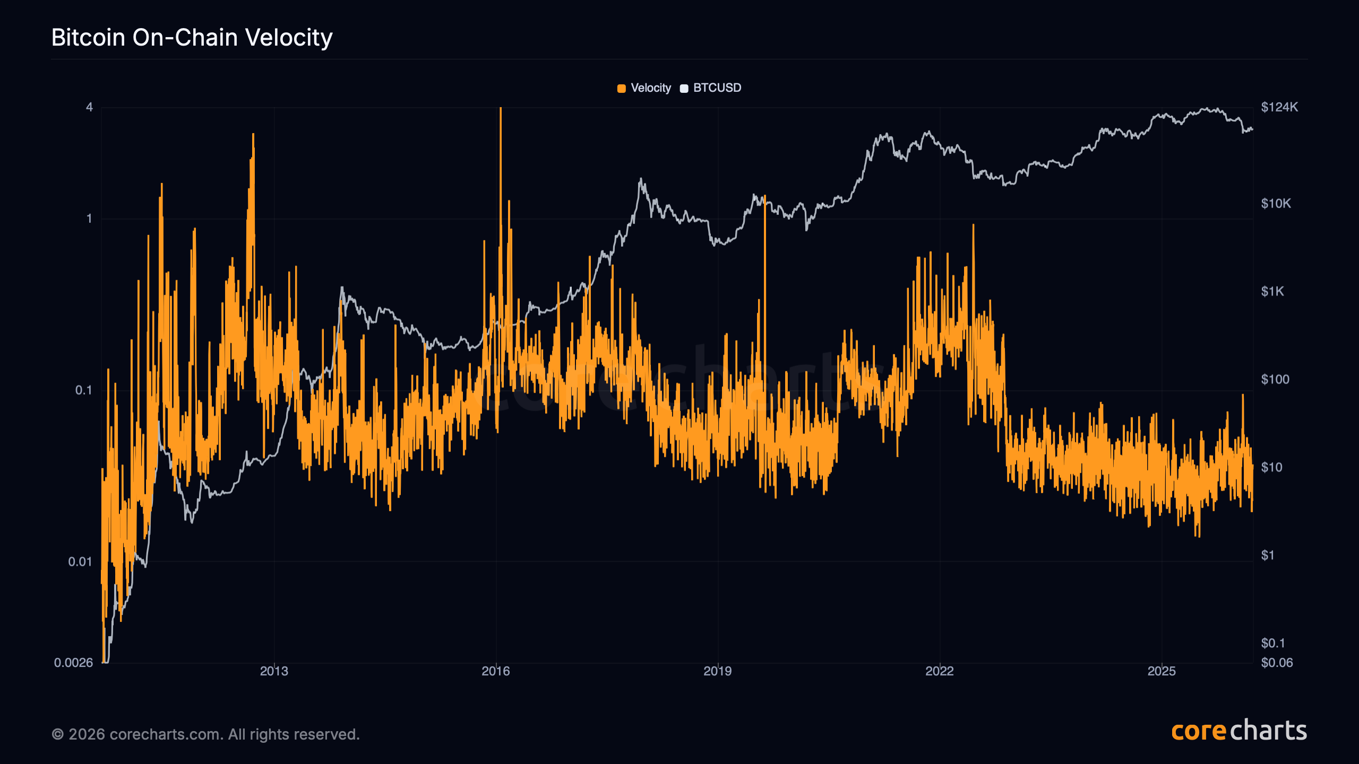Click the $1K price axis label

(x=1272, y=291)
